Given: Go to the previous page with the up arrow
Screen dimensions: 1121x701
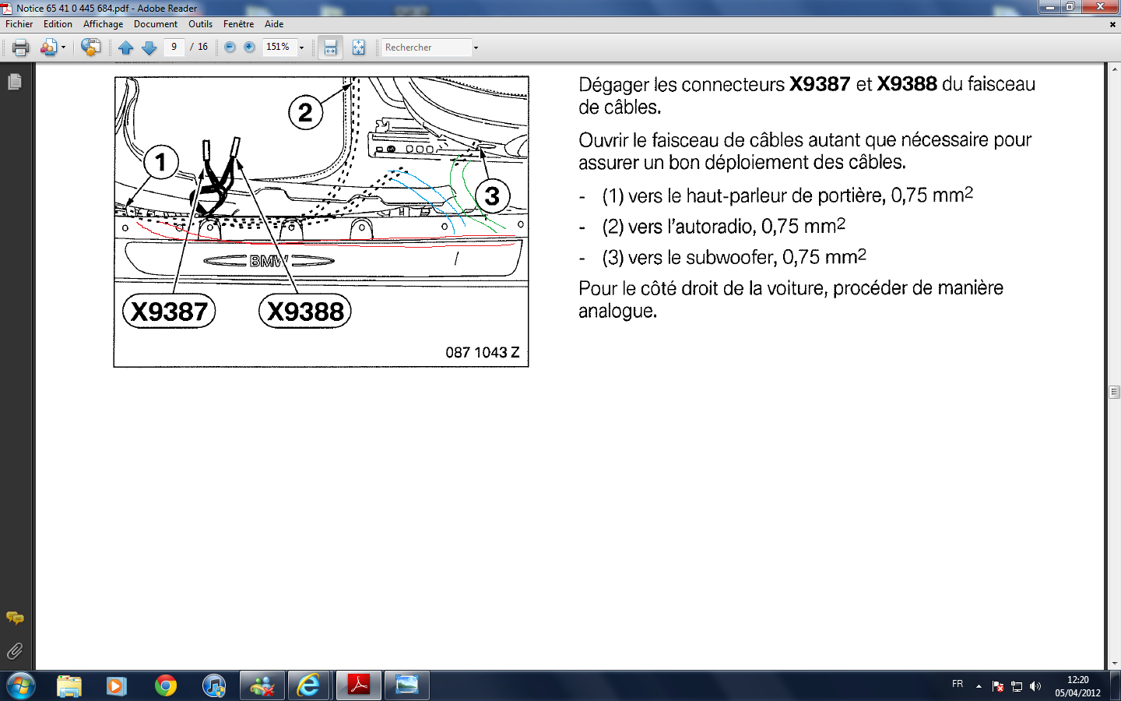Looking at the screenshot, I should tap(125, 48).
